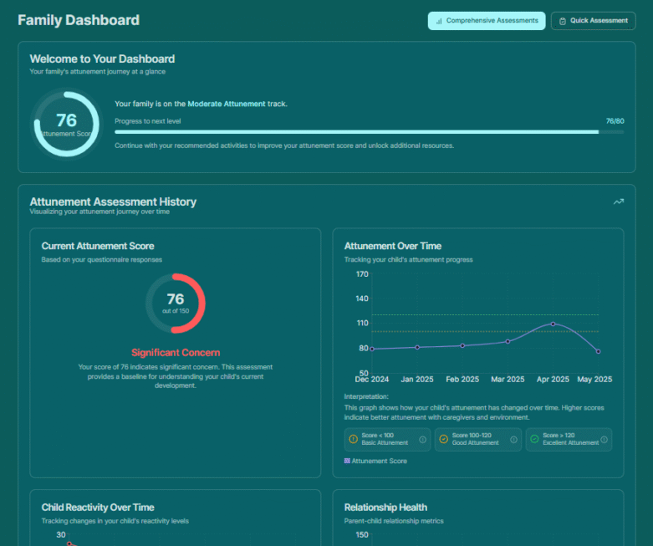Screen dimensions: 653x546
Task: Click the Apr 2025 axis label
Action: [553, 380]
